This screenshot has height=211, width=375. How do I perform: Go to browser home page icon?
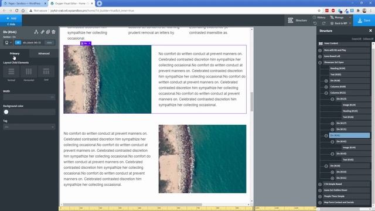pyautogui.click(x=23, y=11)
